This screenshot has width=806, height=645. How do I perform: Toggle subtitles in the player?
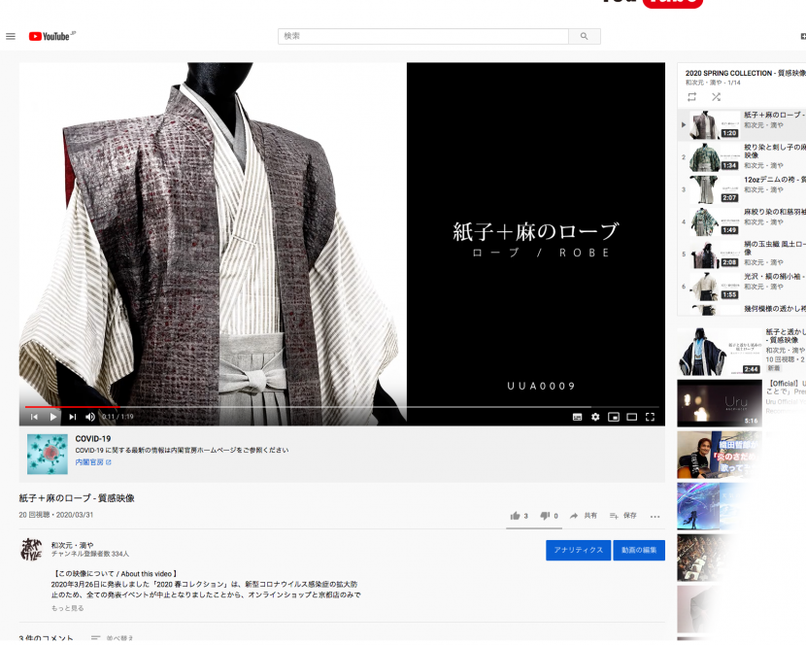[577, 417]
